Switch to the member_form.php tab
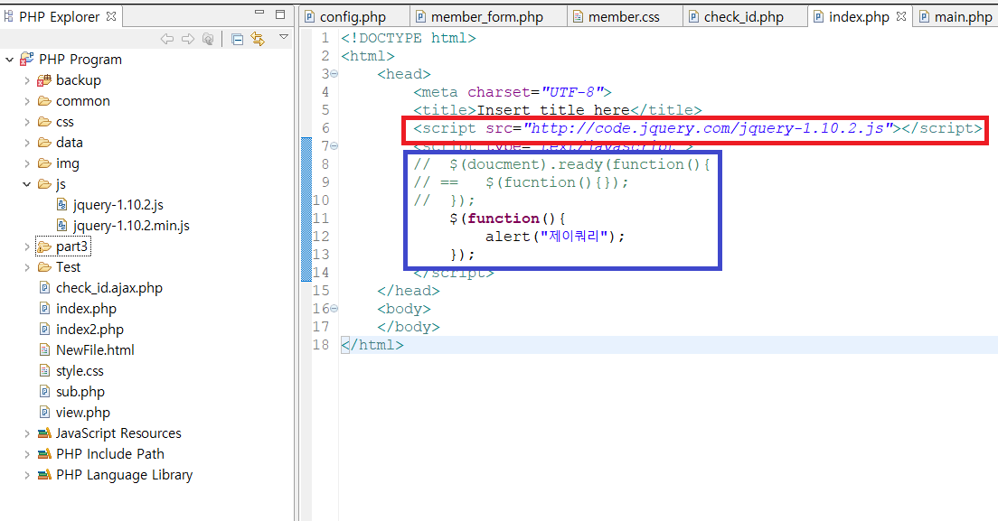998x521 pixels. [487, 17]
